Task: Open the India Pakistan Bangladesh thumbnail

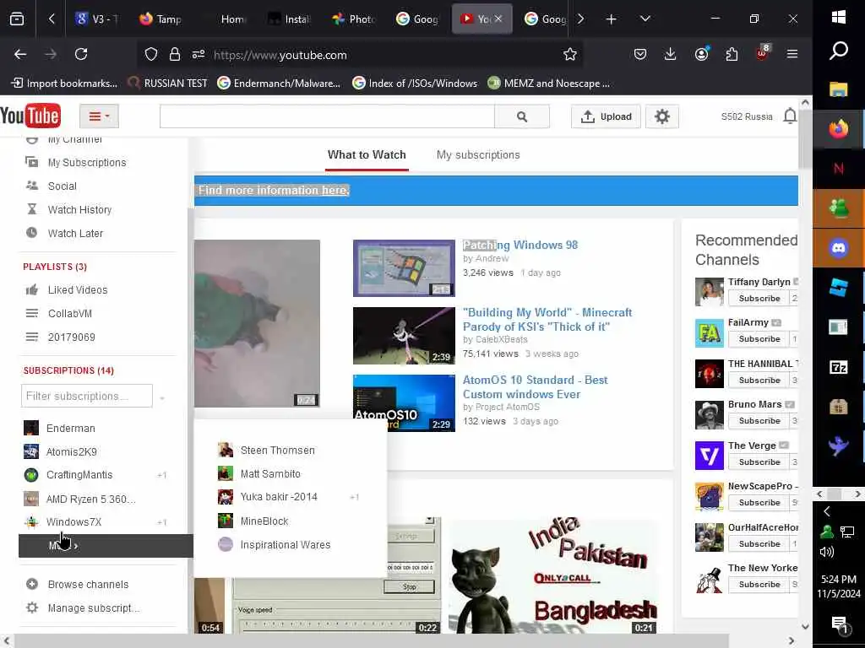Action: pyautogui.click(x=553, y=575)
